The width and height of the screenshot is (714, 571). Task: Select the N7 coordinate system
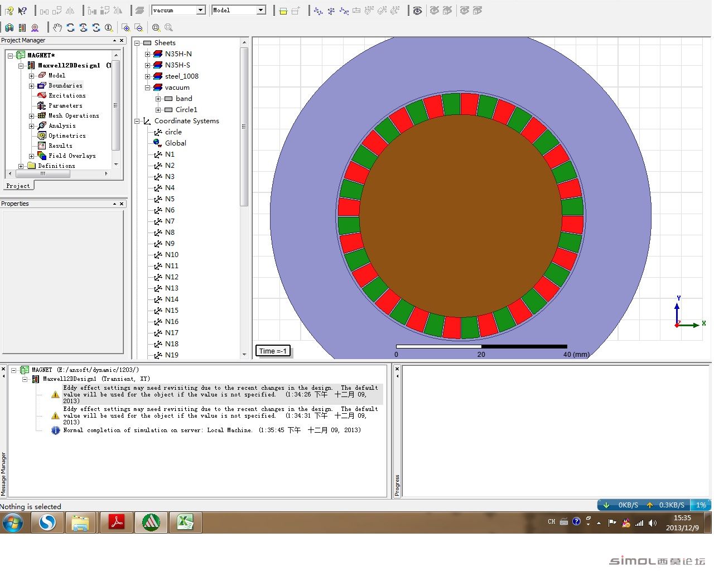170,221
